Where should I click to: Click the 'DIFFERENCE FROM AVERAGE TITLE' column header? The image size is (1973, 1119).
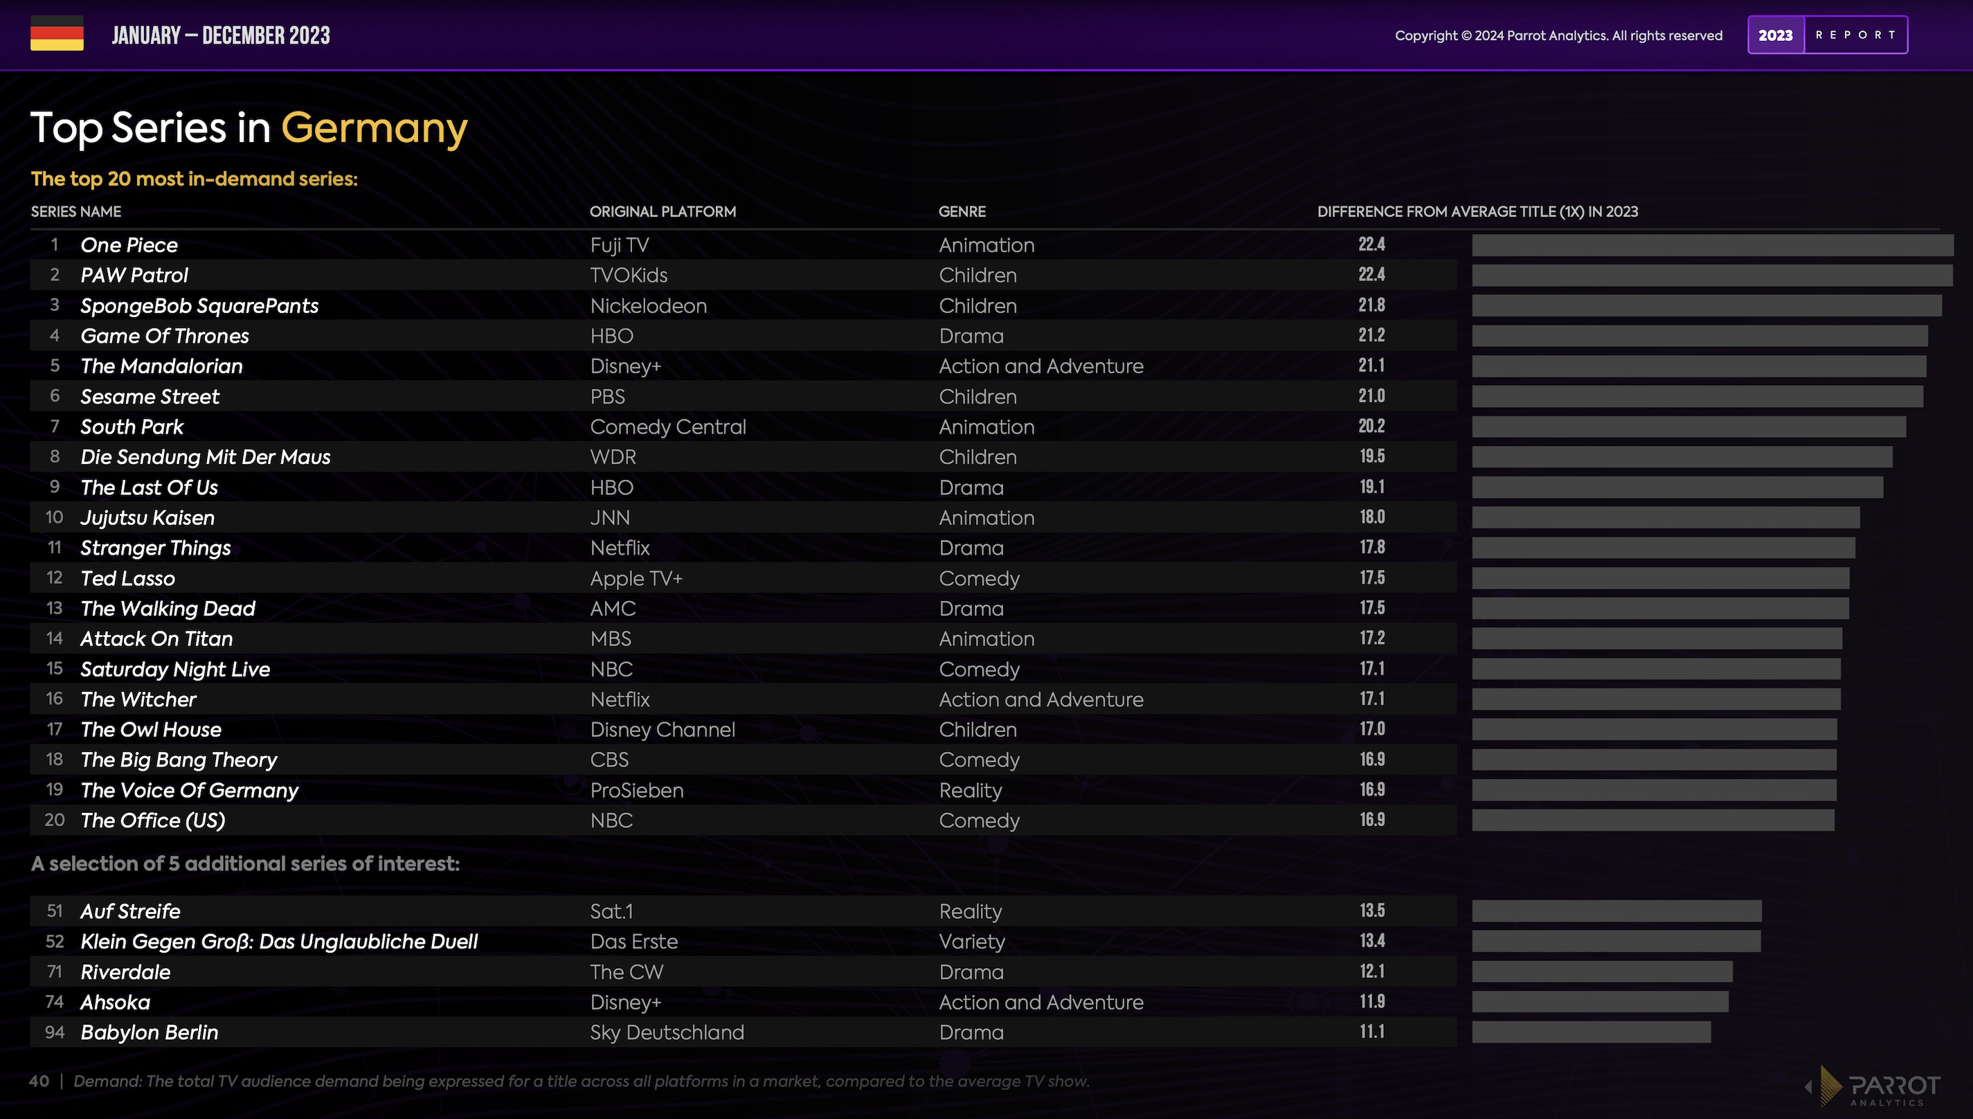click(1477, 211)
